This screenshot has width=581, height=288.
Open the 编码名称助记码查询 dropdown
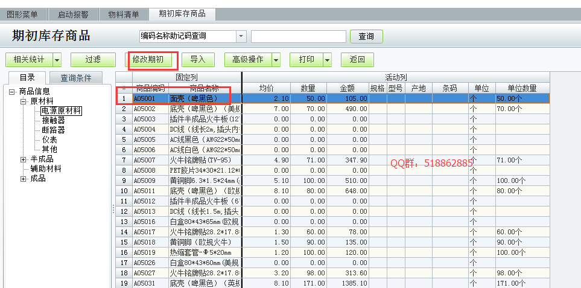241,36
